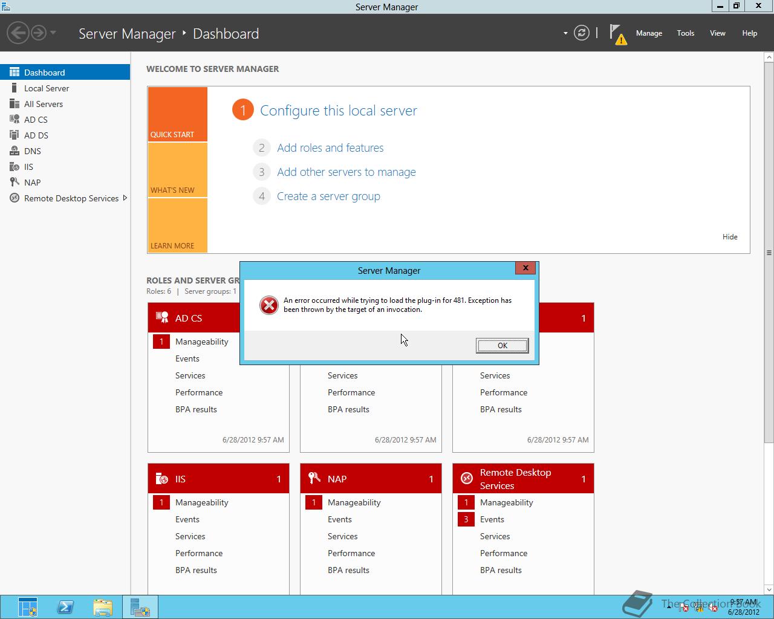Open the Help menu
774x619 pixels.
[x=750, y=33]
